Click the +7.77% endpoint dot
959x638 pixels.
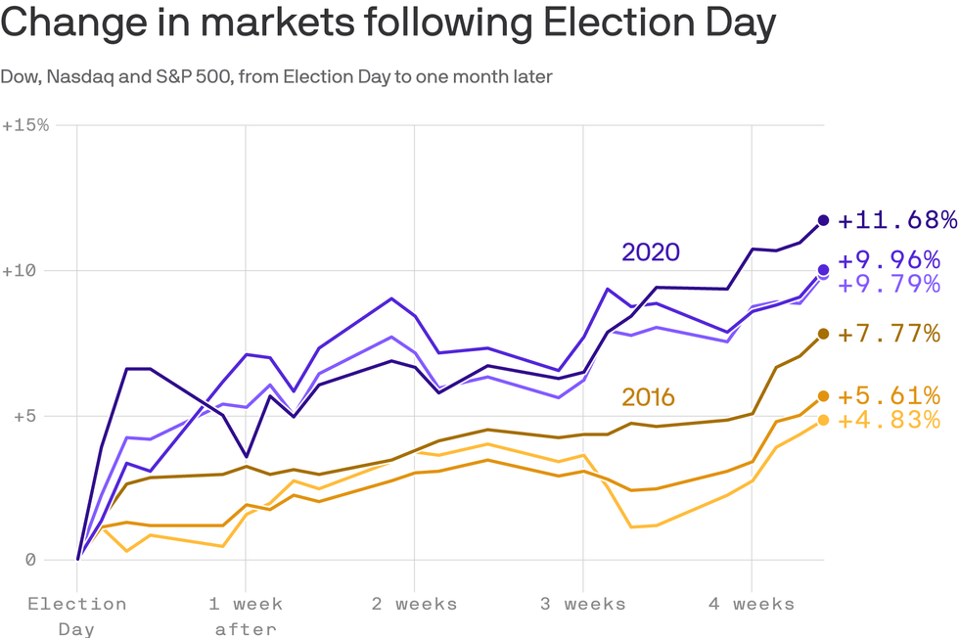[823, 334]
